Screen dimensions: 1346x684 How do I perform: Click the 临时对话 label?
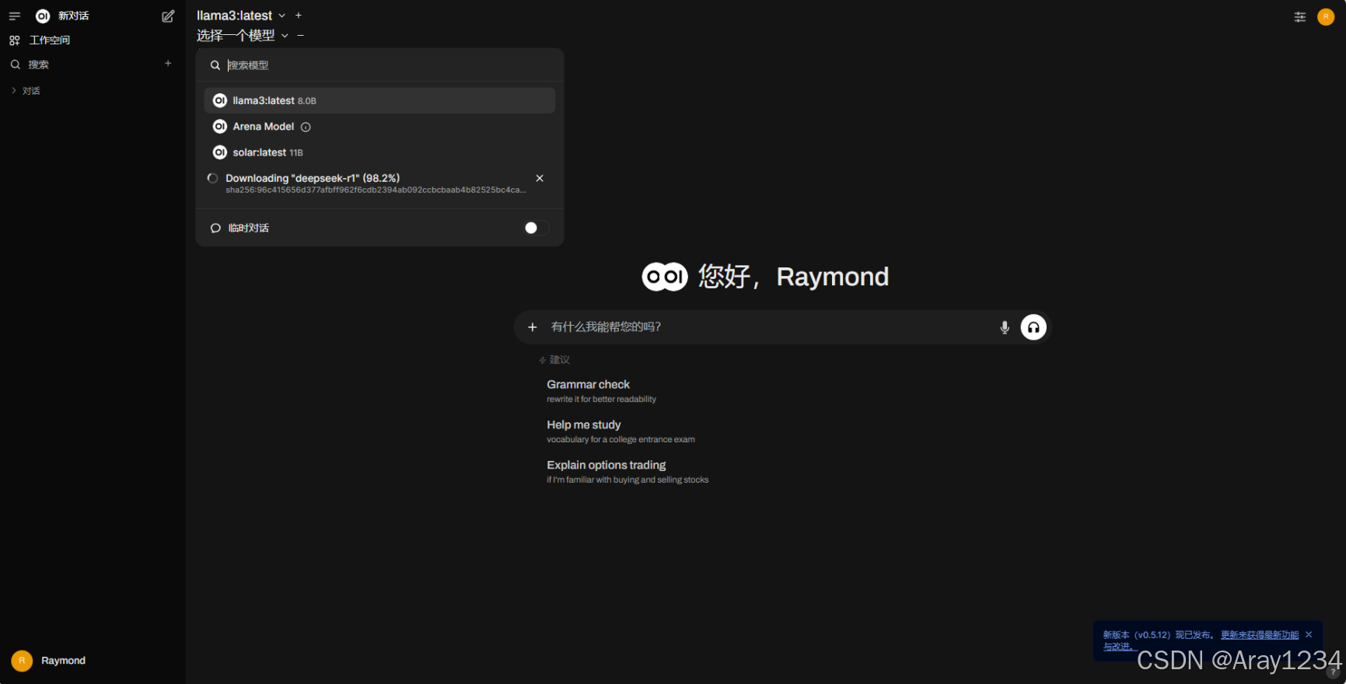(249, 228)
